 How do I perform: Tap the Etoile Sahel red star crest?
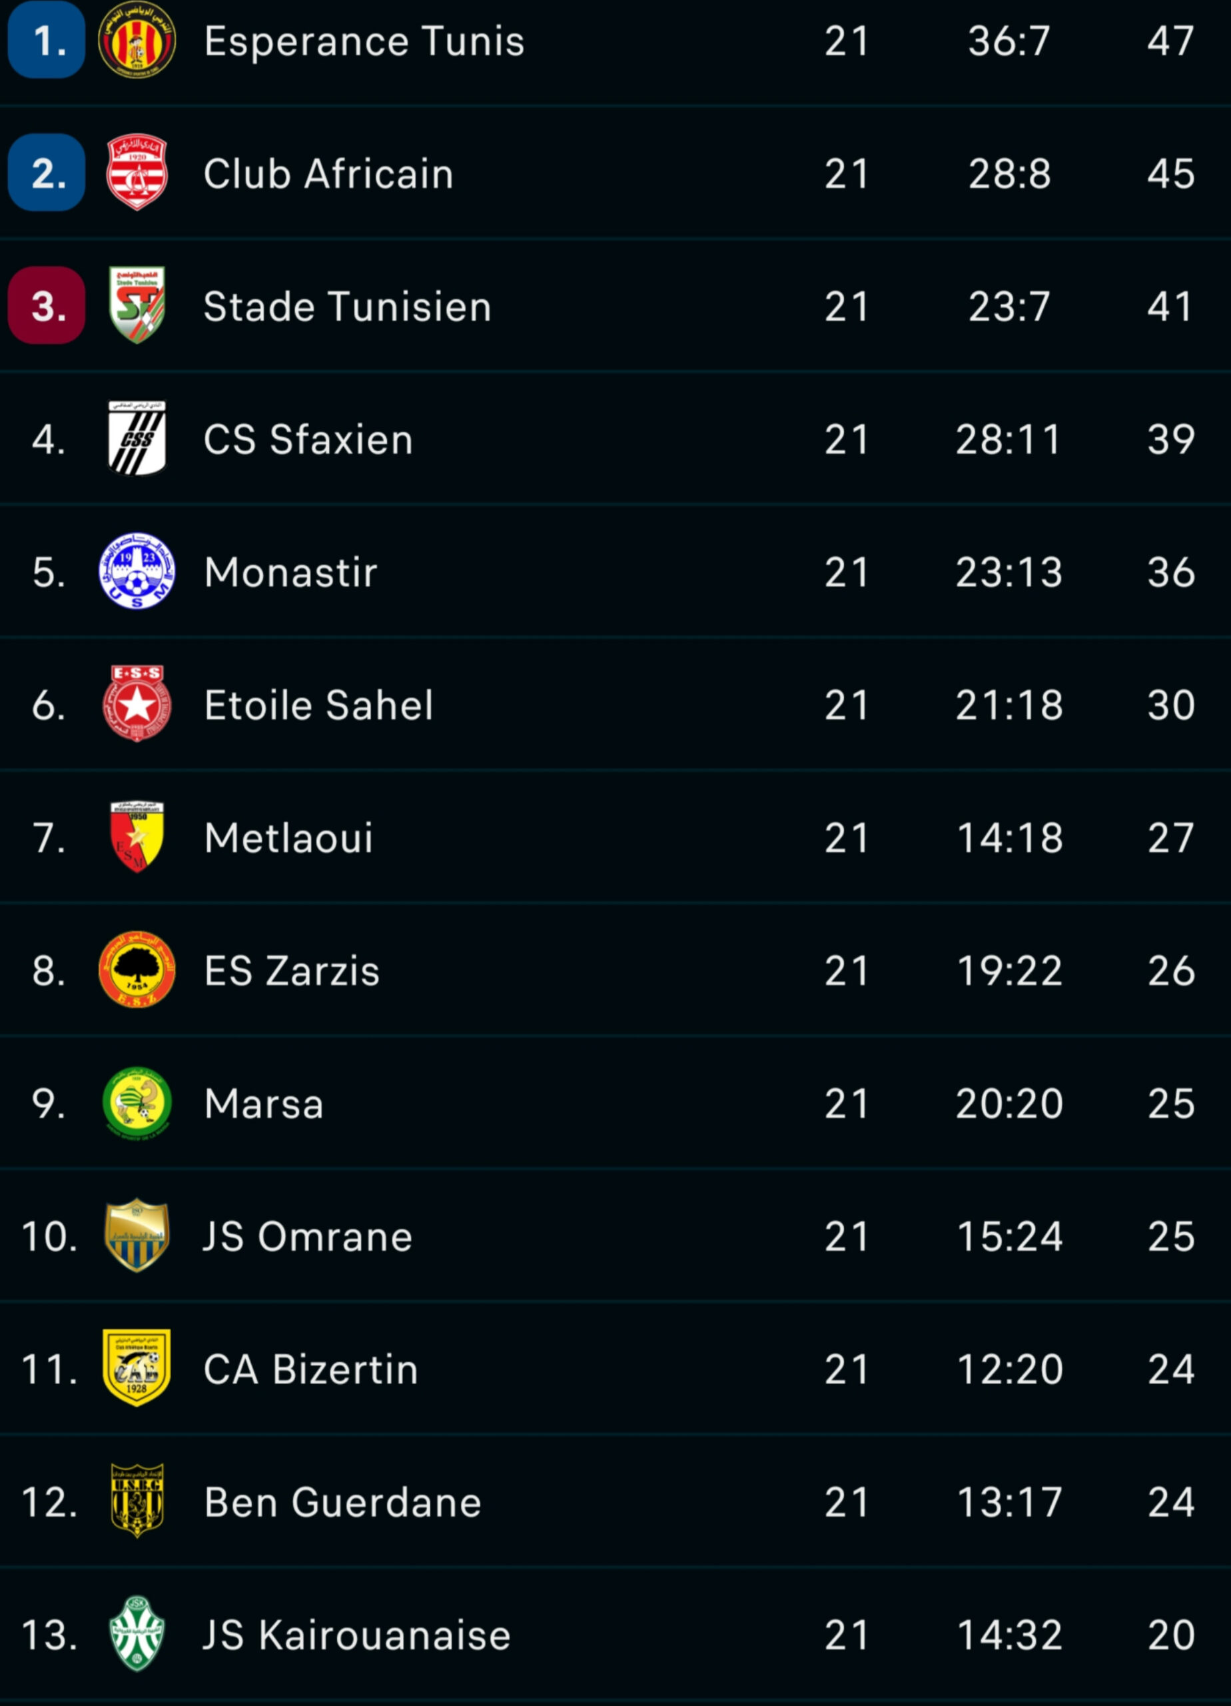pos(137,704)
